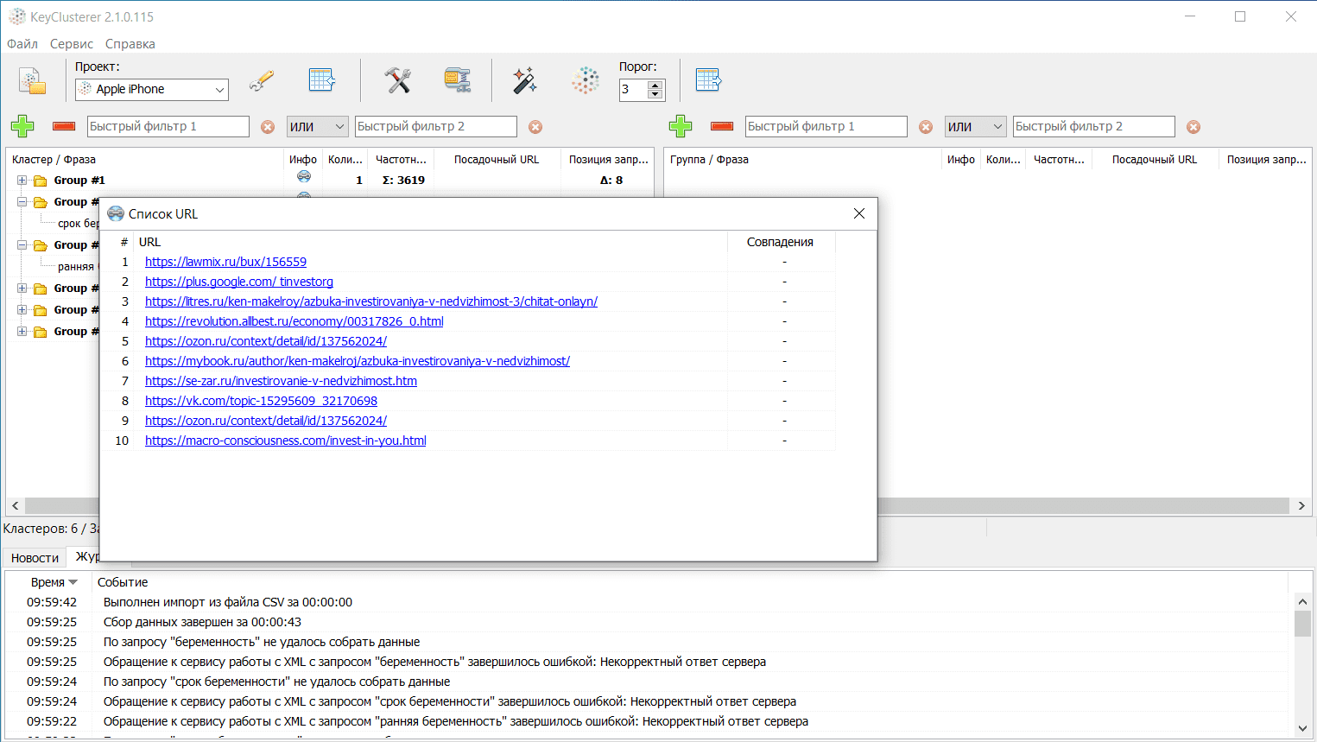The width and height of the screenshot is (1317, 742).
Task: Click the red minus above the Кластер list
Action: (64, 126)
